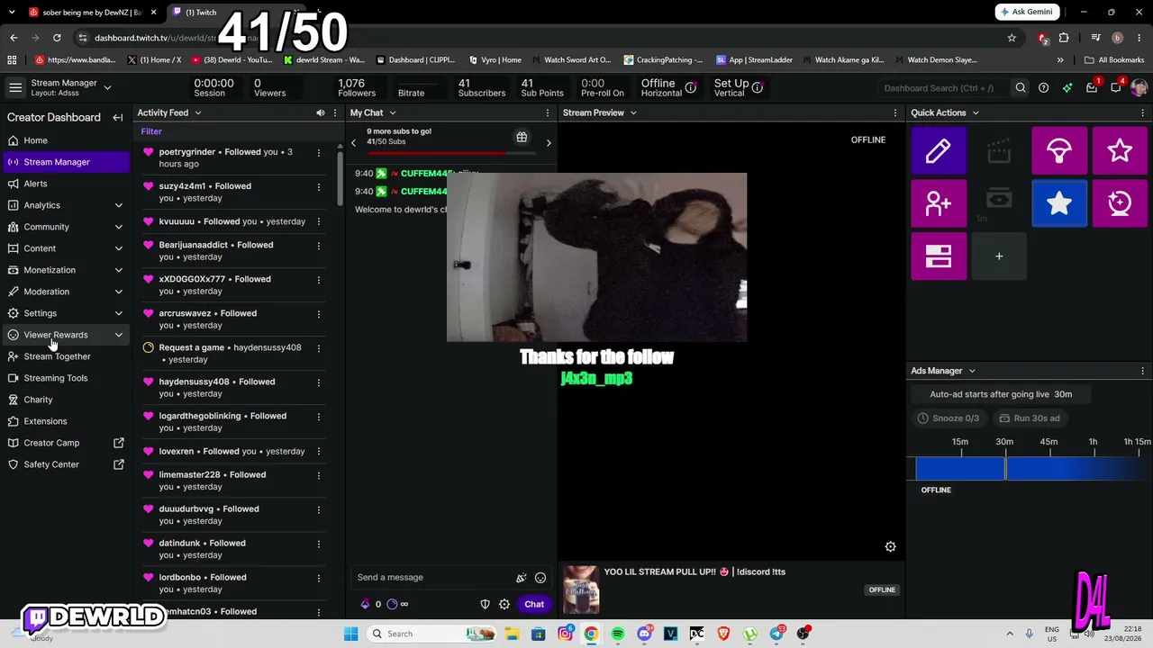Image resolution: width=1153 pixels, height=648 pixels.
Task: Open the notifications inbox icon
Action: click(1092, 87)
